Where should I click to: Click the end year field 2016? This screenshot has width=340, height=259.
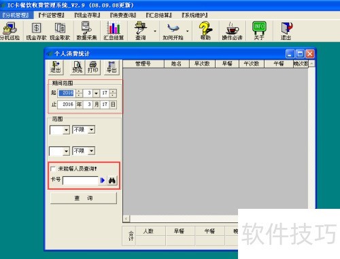pyautogui.click(x=67, y=104)
